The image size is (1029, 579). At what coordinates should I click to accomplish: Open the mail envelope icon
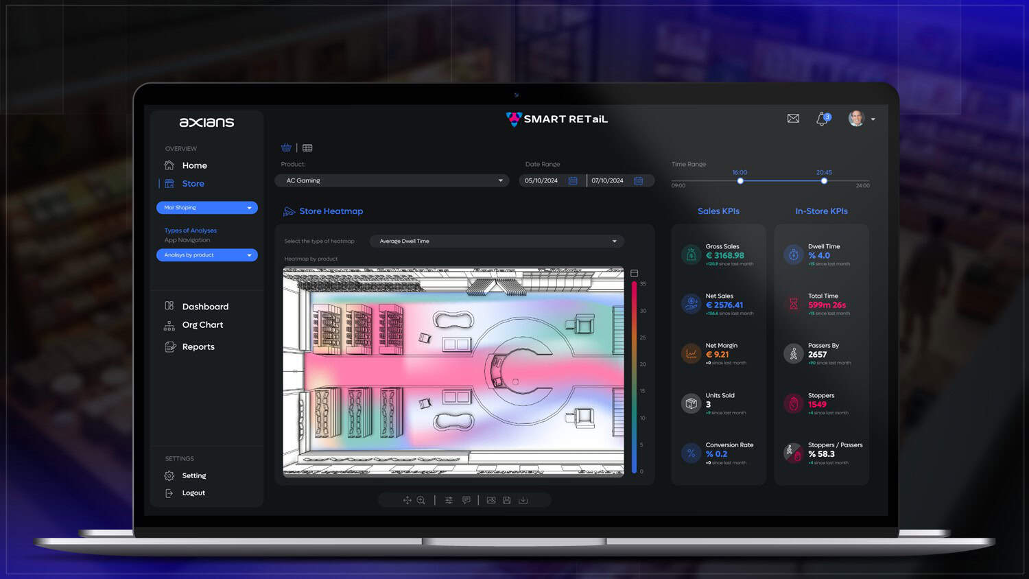pos(793,119)
